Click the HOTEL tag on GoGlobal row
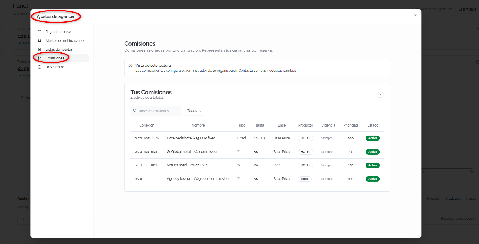This screenshot has width=479, height=244. tap(305, 152)
